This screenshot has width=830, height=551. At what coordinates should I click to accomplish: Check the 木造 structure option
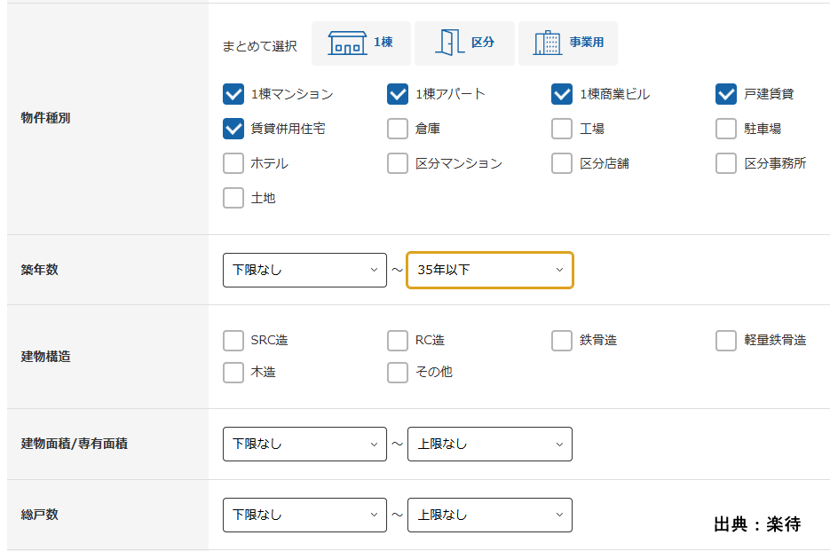click(233, 373)
